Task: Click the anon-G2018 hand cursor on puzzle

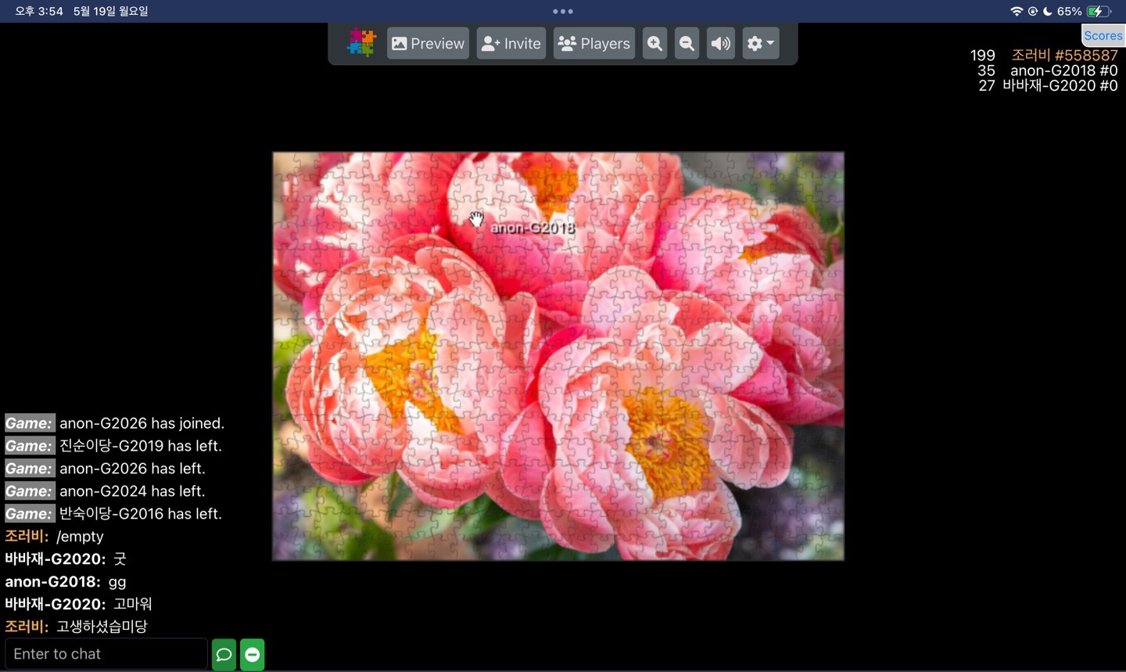Action: tap(476, 220)
